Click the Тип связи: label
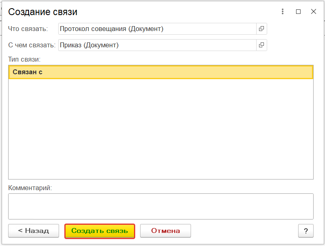This screenshot has width=325, height=246. [x=24, y=59]
